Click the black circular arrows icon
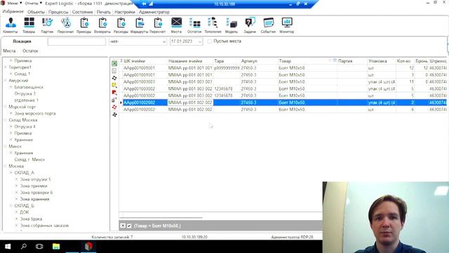This screenshot has width=449, height=253. coord(114,78)
